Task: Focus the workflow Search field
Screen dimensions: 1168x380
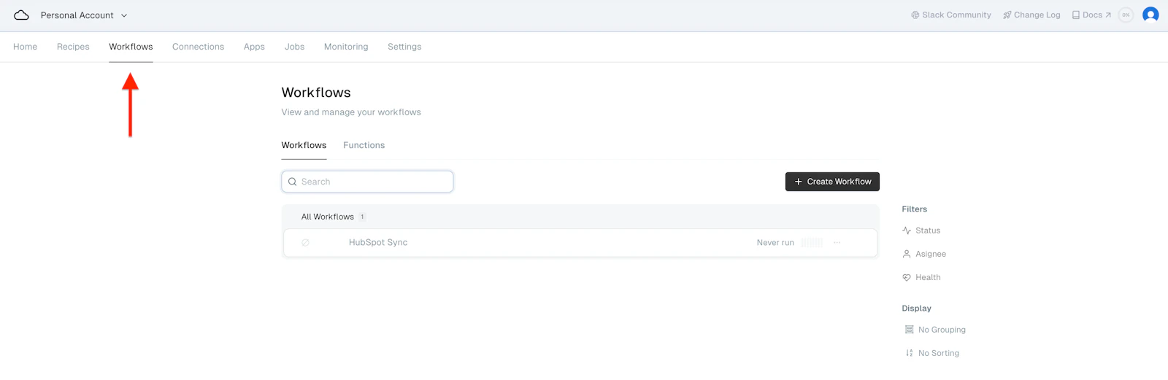Action: pyautogui.click(x=367, y=182)
